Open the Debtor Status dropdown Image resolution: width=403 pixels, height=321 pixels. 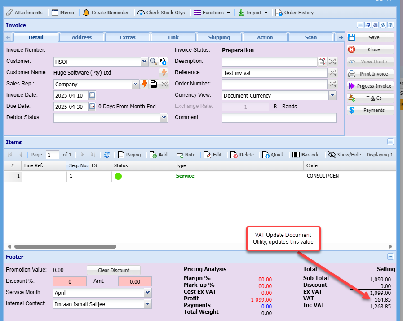(x=164, y=118)
